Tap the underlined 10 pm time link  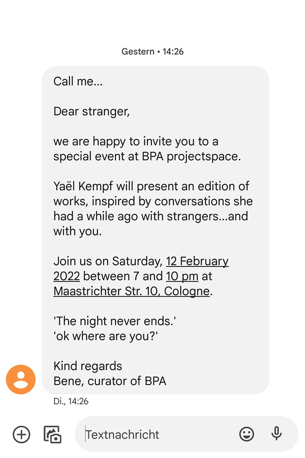[182, 276]
